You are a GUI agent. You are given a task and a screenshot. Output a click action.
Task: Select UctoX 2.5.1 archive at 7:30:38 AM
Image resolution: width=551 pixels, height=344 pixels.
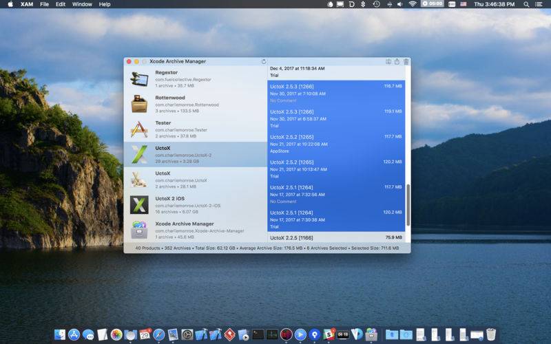pos(336,219)
